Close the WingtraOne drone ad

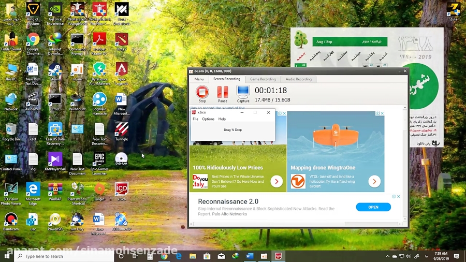pos(382,113)
